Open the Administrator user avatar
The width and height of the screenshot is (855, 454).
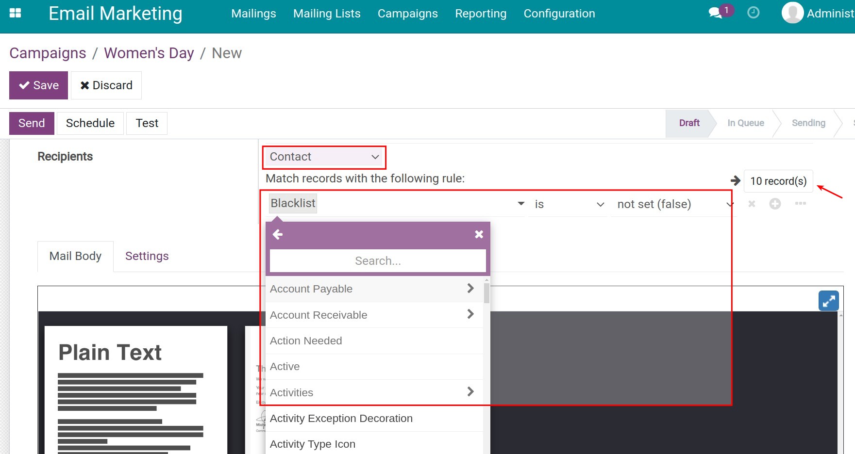coord(791,13)
